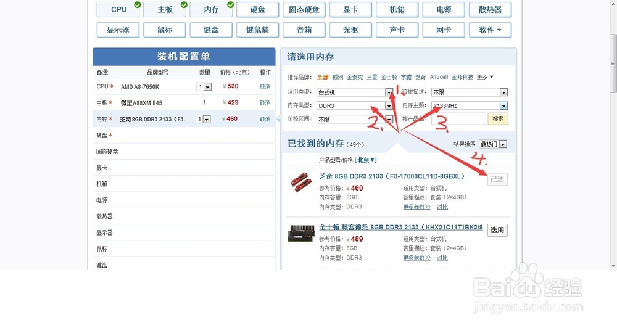The image size is (617, 328).
Task: Cancel the 微星A88XM-E45 motherboard selection
Action: pos(265,103)
